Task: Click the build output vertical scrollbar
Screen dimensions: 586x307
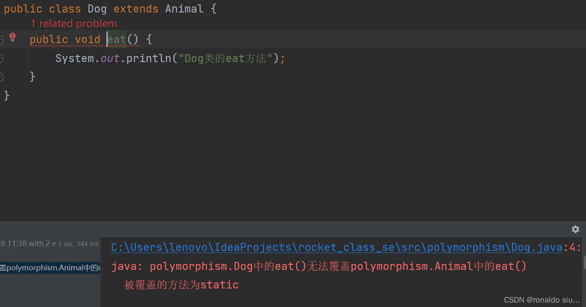Action: (x=584, y=262)
